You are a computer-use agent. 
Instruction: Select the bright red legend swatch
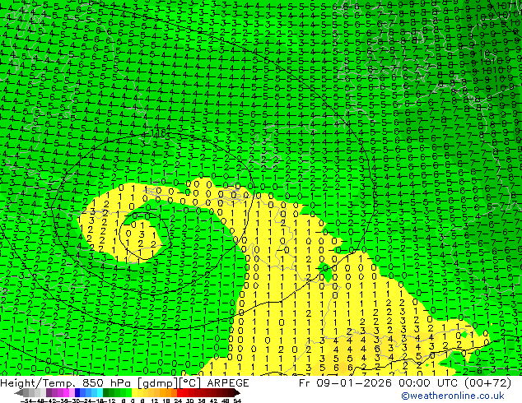179,393
